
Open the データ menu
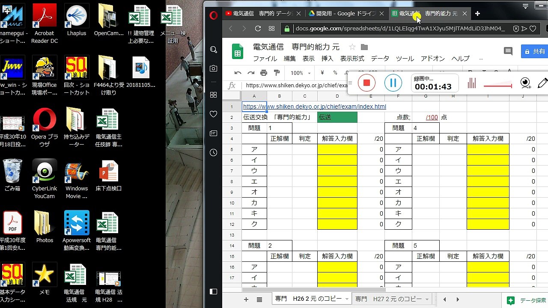tap(380, 59)
